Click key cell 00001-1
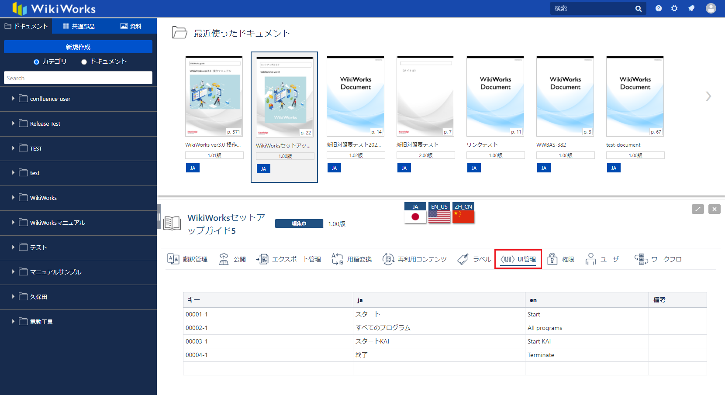Screen dimensions: 725x395 click(268, 314)
